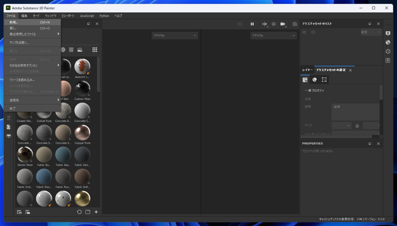Image resolution: width=397 pixels, height=226 pixels.
Task: Select the UV tile square settings sub-tab icon
Action: 324,79
